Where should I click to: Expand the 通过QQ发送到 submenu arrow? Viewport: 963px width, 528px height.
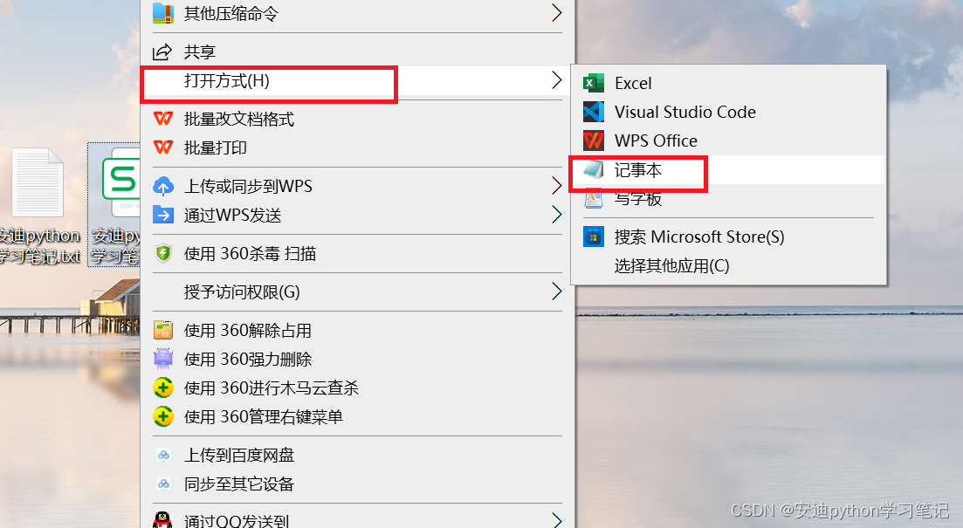(556, 520)
